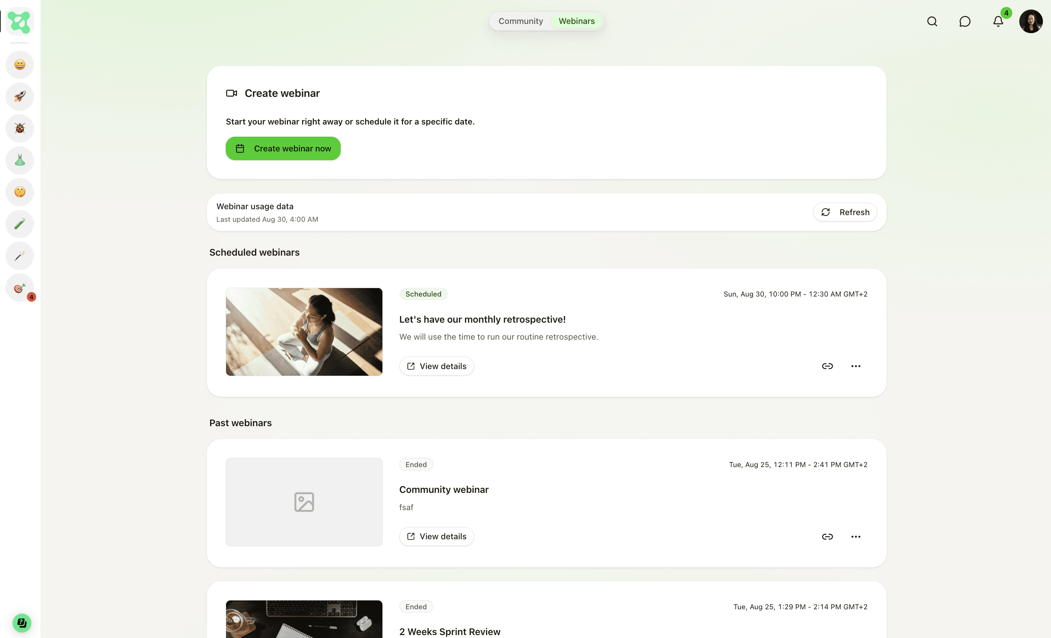The width and height of the screenshot is (1051, 638).
Task: Open the target emoji space with badge
Action: tap(20, 288)
